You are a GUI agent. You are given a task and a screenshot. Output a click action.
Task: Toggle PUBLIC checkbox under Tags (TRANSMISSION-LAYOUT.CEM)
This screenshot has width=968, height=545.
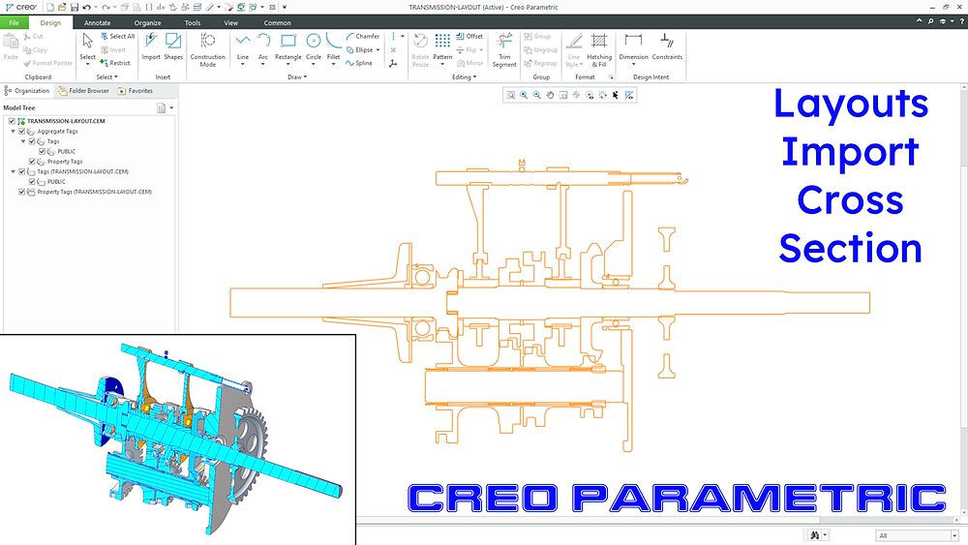[x=32, y=181]
